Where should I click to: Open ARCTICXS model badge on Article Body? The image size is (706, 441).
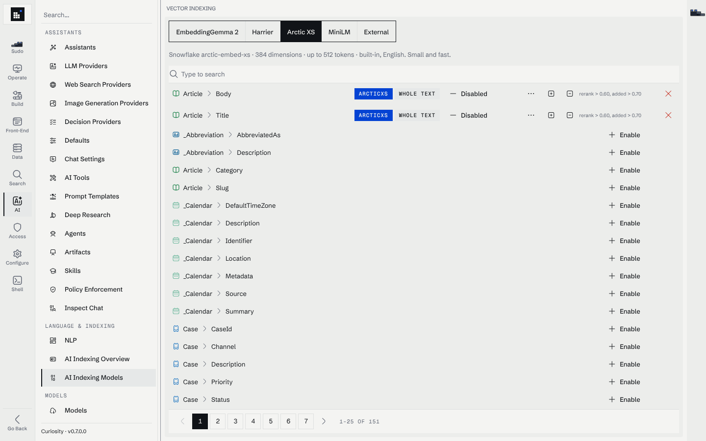373,94
